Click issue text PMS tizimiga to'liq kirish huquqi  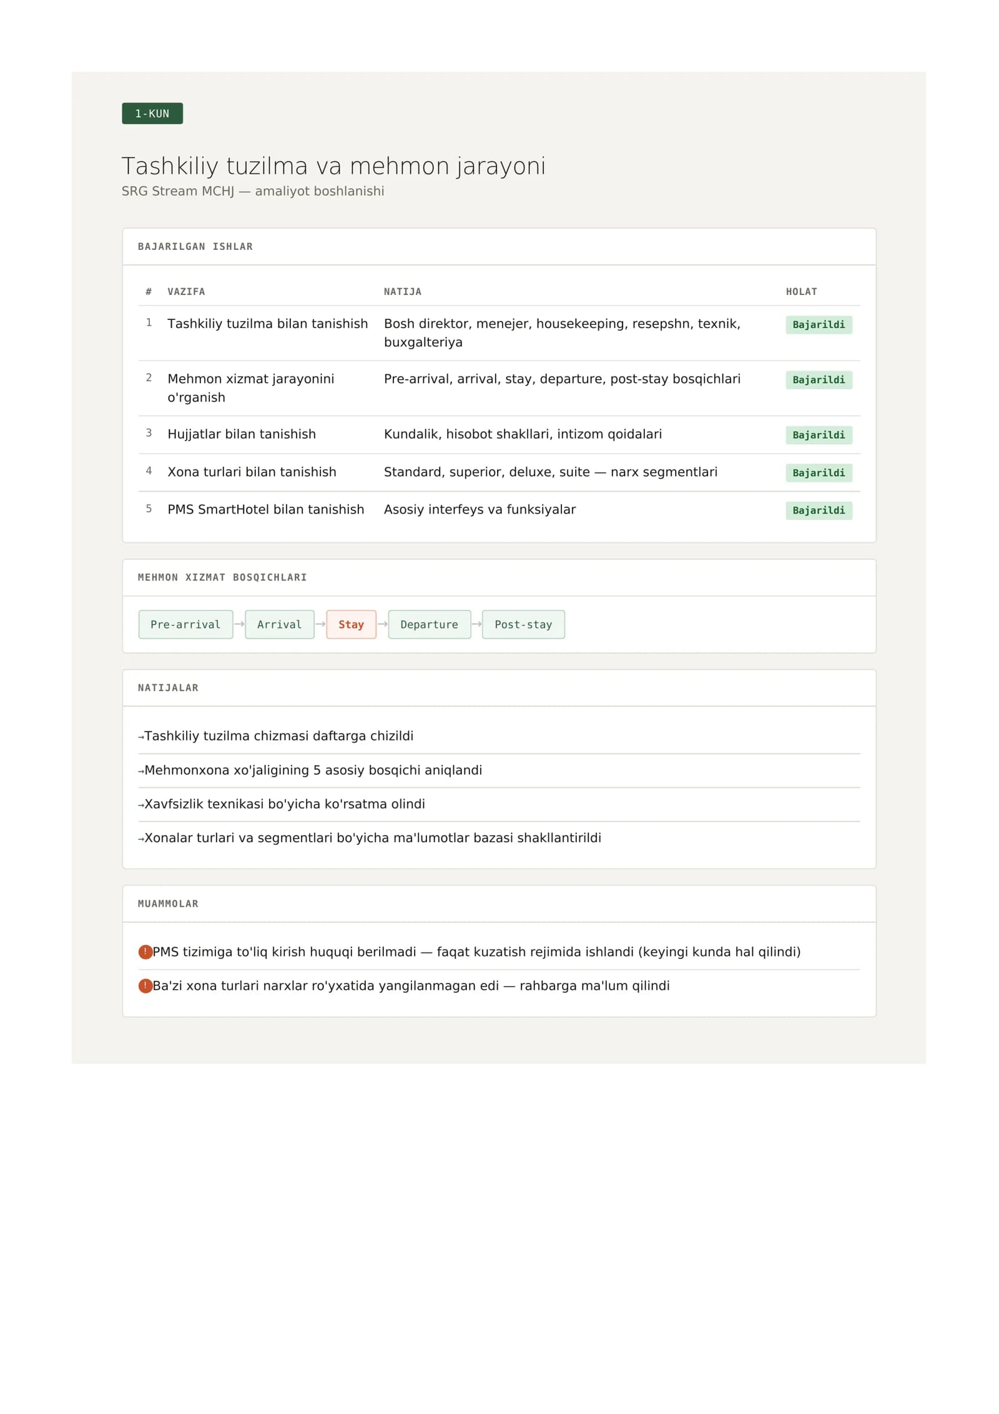tap(476, 952)
